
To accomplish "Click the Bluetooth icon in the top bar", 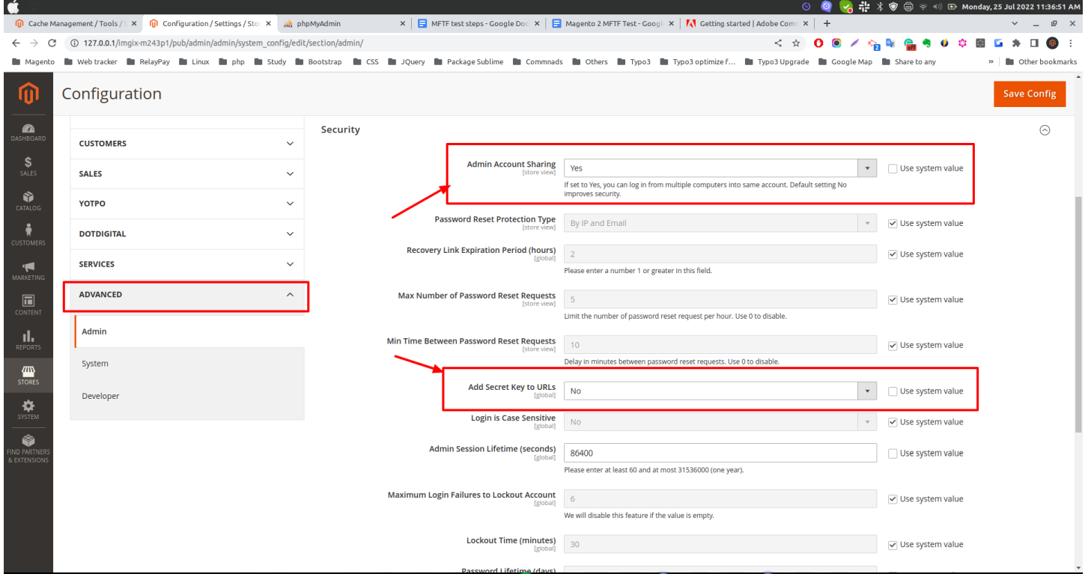I will pos(880,7).
